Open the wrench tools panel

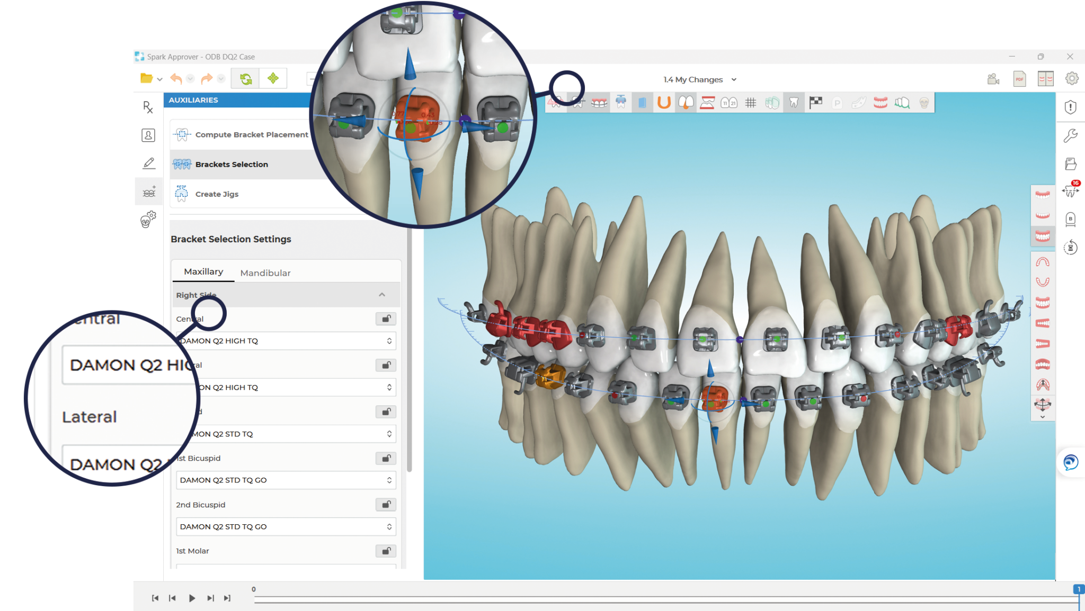pos(1070,136)
